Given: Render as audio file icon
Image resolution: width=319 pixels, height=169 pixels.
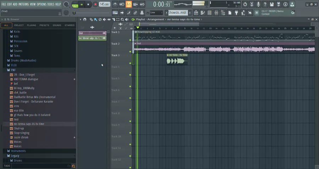Looking at the screenshot, I should point(279,4).
